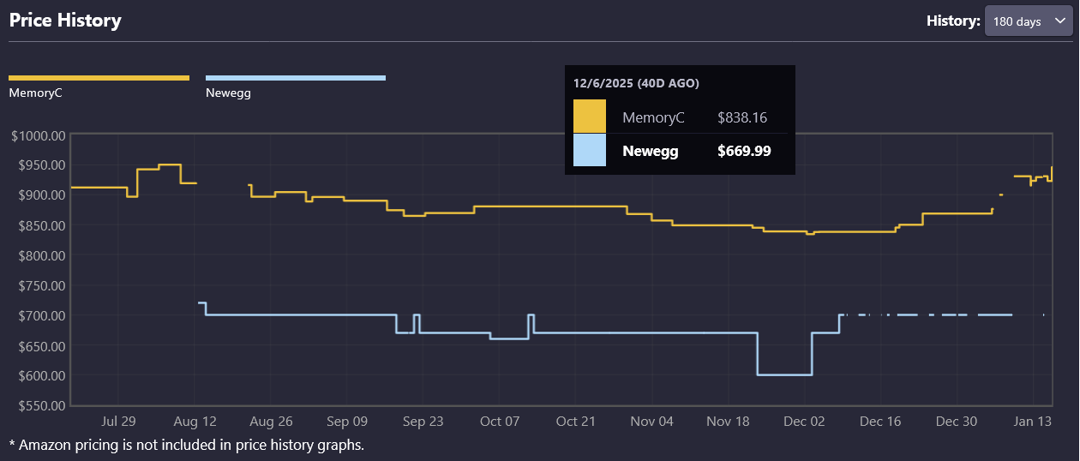Click the blue Newegg swatch in tooltip

[x=590, y=151]
